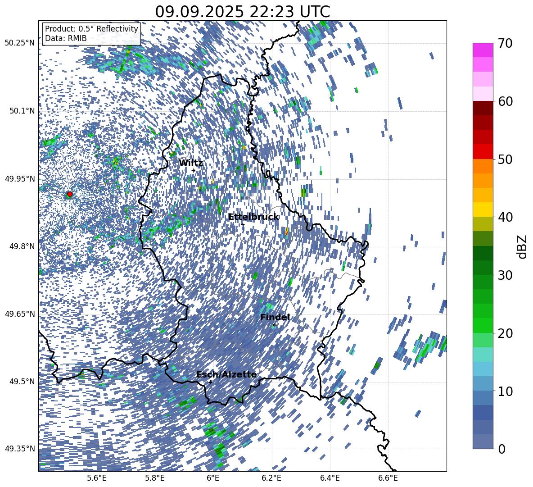Click the 49.5°N latitude label

point(22,381)
